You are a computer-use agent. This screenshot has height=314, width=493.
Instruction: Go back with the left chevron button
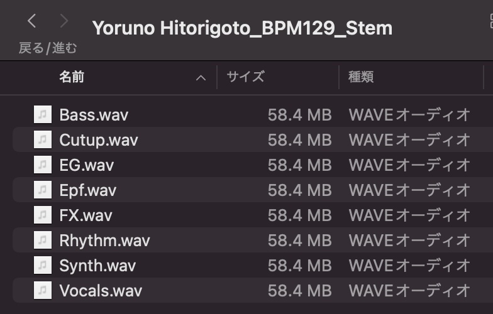32,22
